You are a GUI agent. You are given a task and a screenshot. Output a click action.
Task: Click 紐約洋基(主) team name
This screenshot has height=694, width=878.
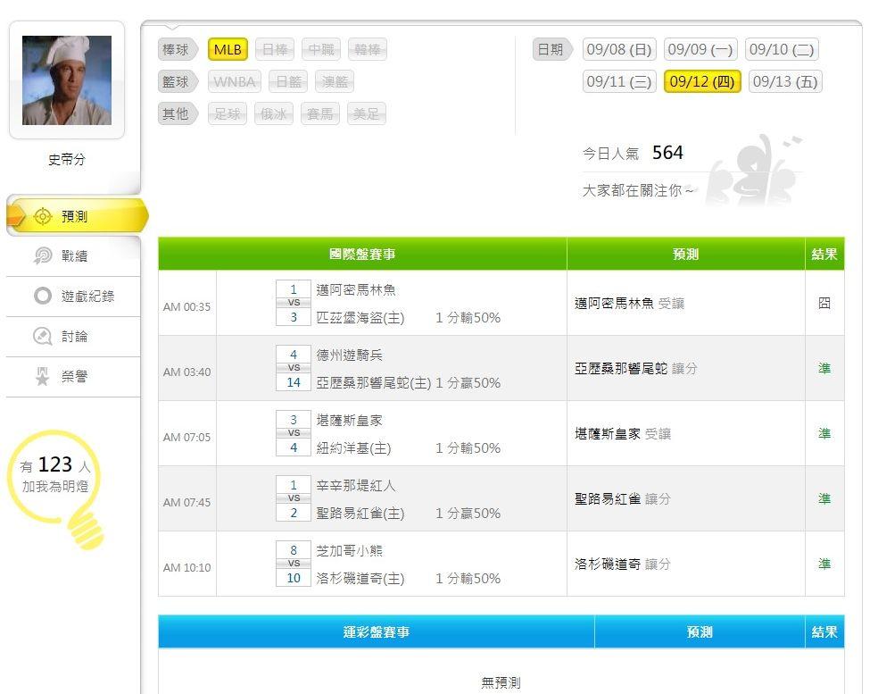click(x=354, y=447)
